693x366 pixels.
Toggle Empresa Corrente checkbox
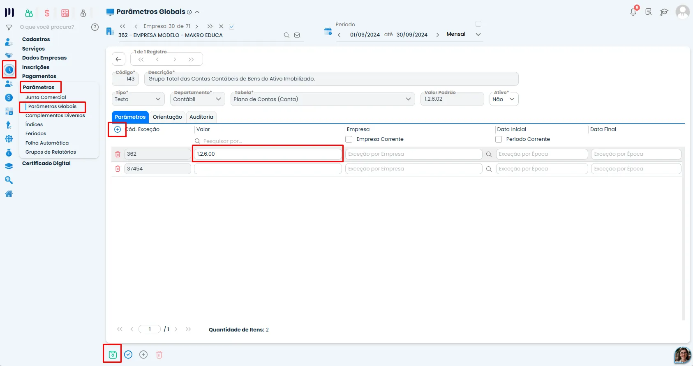349,139
